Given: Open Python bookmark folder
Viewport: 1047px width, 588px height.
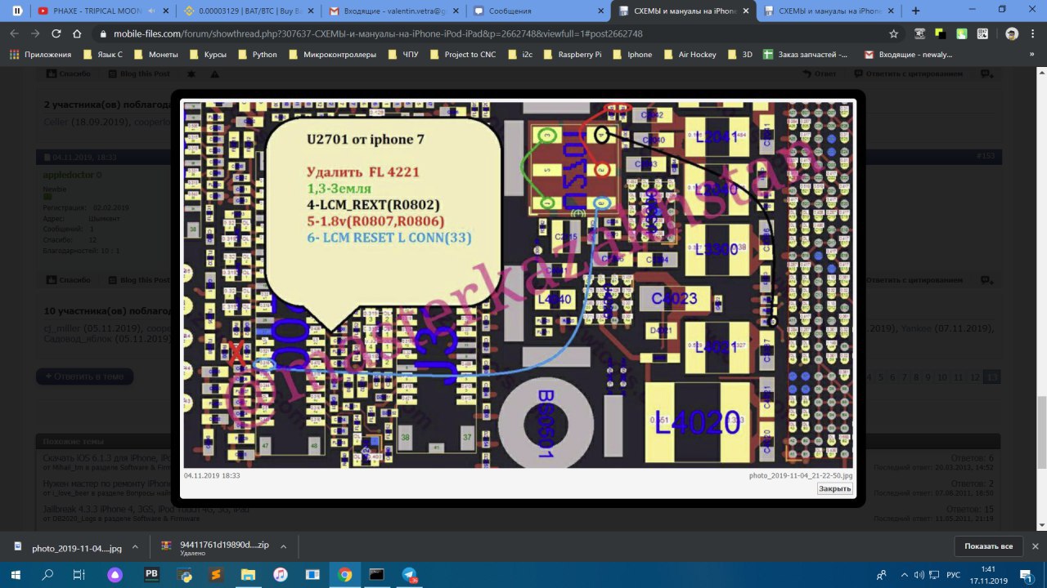Looking at the screenshot, I should pyautogui.click(x=256, y=55).
